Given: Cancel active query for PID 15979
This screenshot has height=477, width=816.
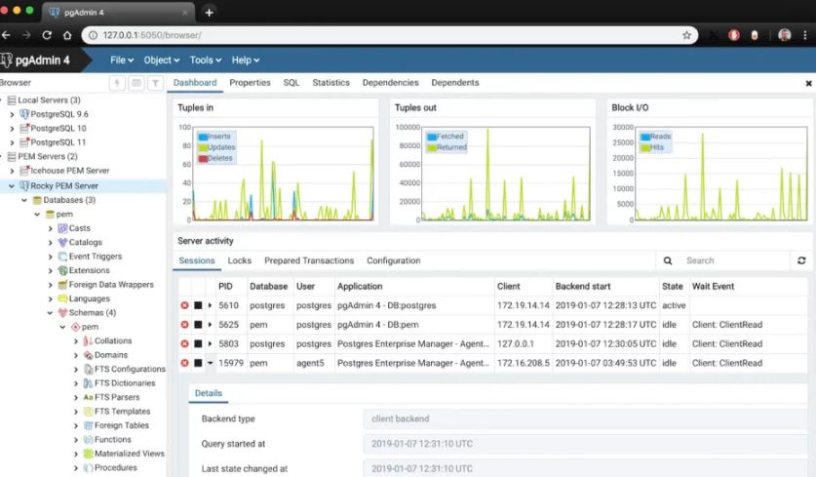Looking at the screenshot, I should point(198,363).
